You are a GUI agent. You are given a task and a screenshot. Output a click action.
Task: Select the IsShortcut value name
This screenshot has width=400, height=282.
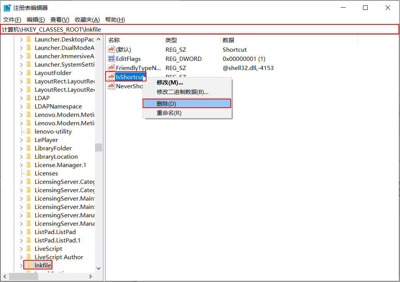pos(130,77)
